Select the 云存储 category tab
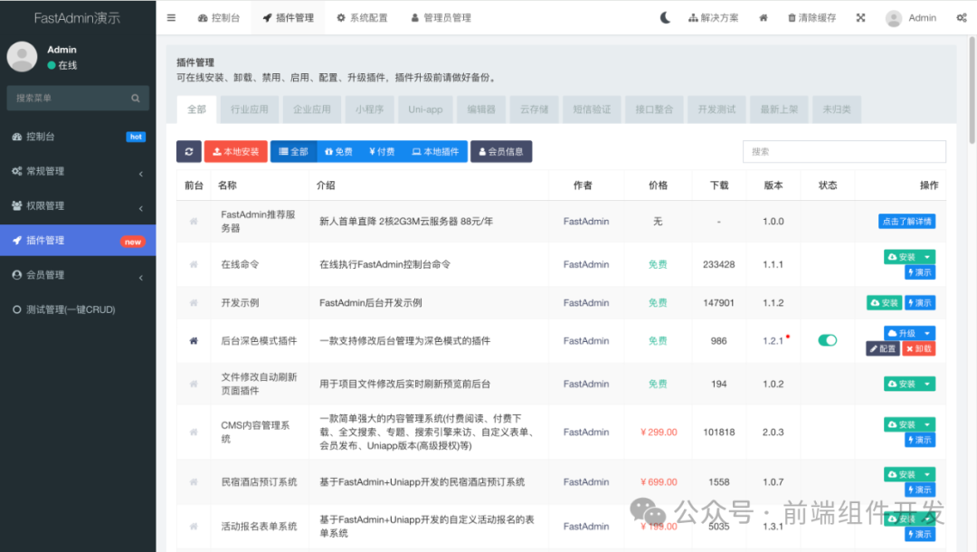Viewport: 977px width, 552px height. coord(534,109)
